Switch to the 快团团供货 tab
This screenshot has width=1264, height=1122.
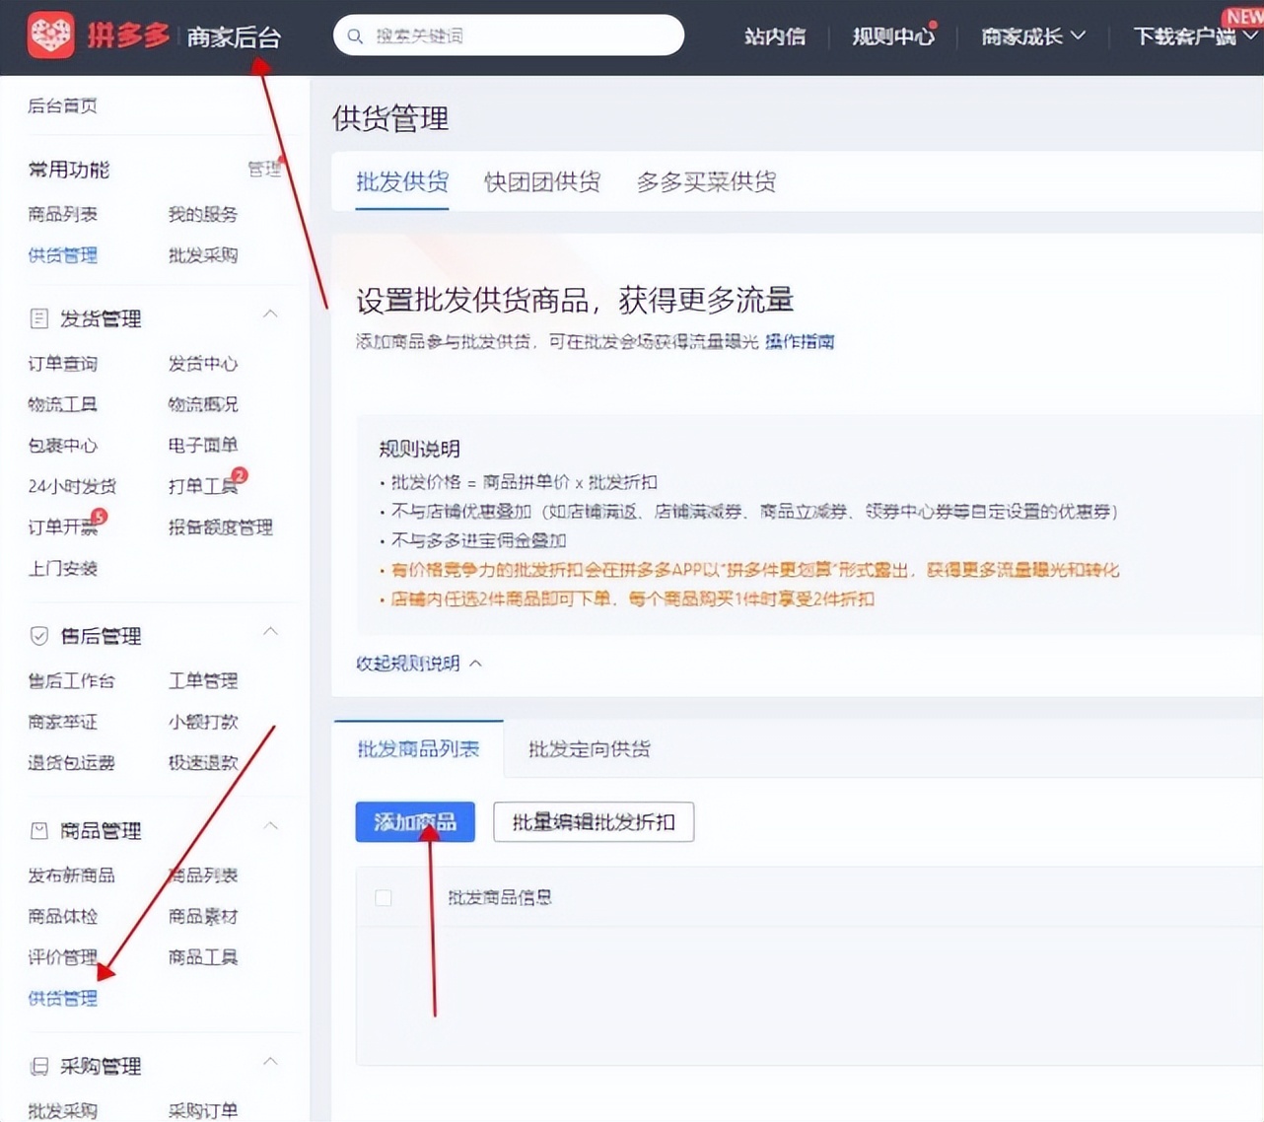541,181
